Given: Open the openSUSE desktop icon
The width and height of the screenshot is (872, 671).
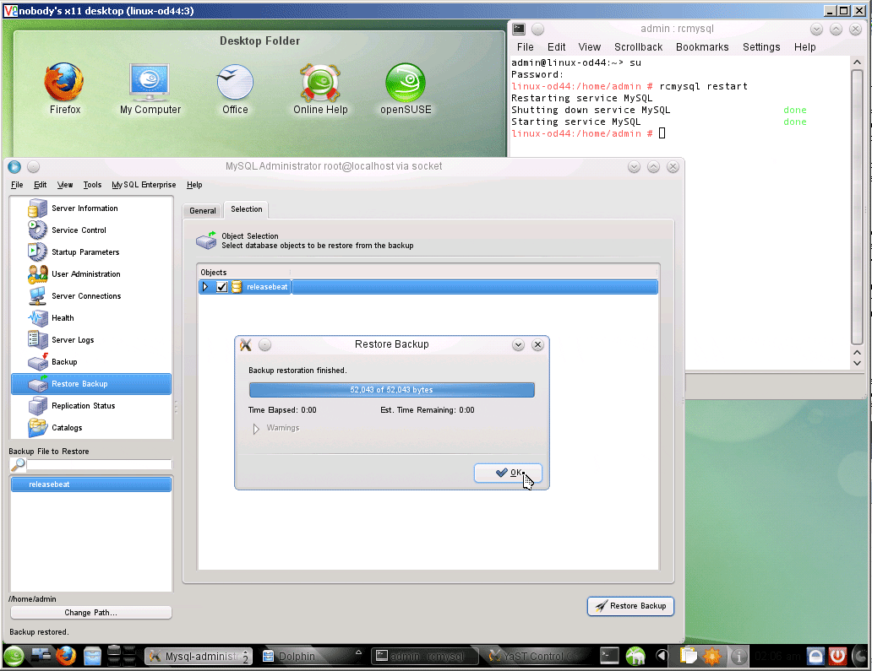Looking at the screenshot, I should pyautogui.click(x=406, y=89).
